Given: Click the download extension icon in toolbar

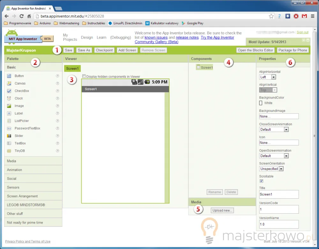Looking at the screenshot, I should 288,16.
